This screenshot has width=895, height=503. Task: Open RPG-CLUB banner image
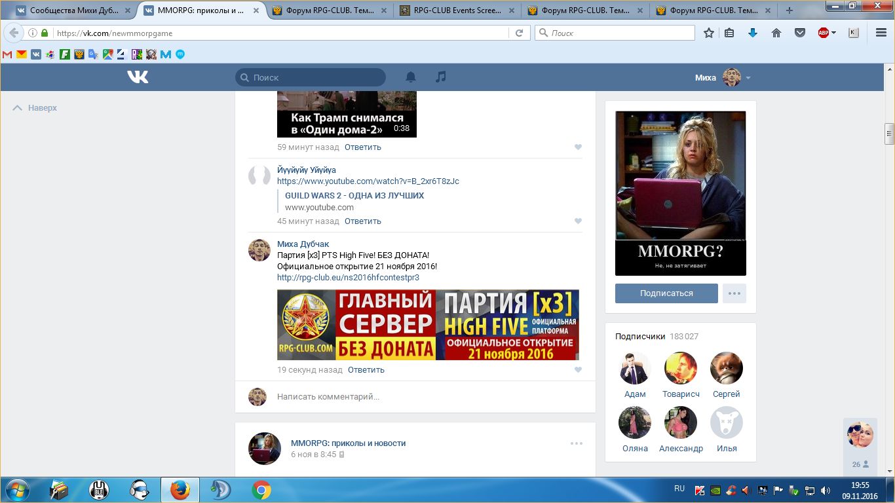(x=428, y=325)
